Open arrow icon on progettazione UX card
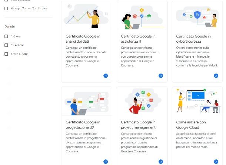The image size is (226, 165). pyautogui.click(x=106, y=162)
